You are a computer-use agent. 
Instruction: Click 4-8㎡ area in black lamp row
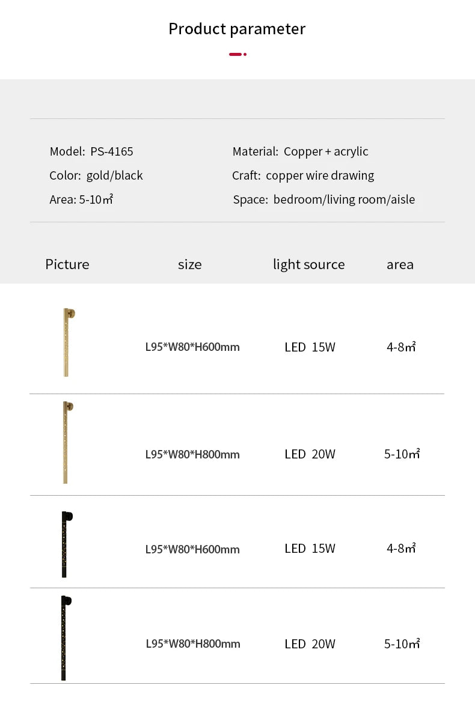coord(402,549)
